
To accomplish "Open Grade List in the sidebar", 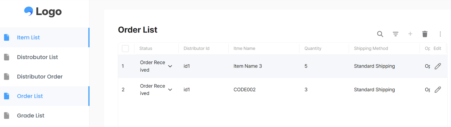I will pyautogui.click(x=45, y=115).
